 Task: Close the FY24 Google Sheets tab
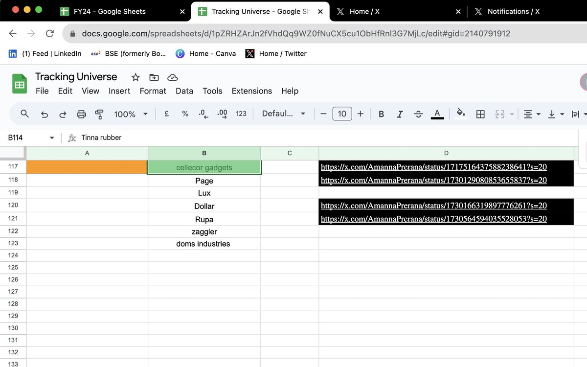point(182,12)
